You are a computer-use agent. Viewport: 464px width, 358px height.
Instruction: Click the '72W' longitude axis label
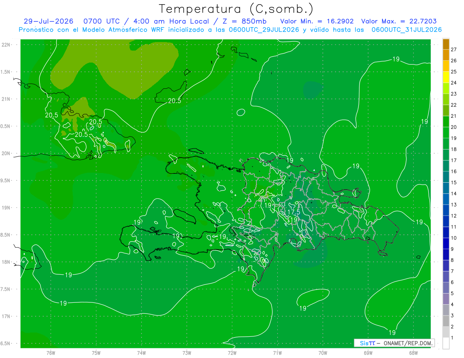[x=232, y=353]
